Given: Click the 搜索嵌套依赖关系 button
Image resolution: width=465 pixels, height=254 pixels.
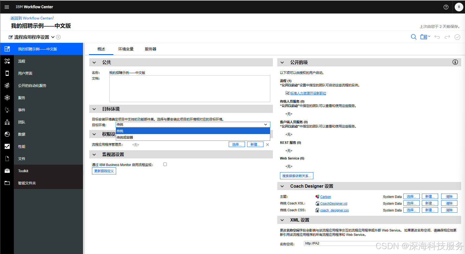Looking at the screenshot, I should (297, 176).
